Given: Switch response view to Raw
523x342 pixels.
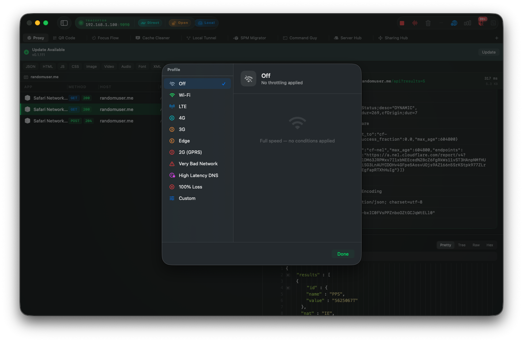Looking at the screenshot, I should click(476, 245).
